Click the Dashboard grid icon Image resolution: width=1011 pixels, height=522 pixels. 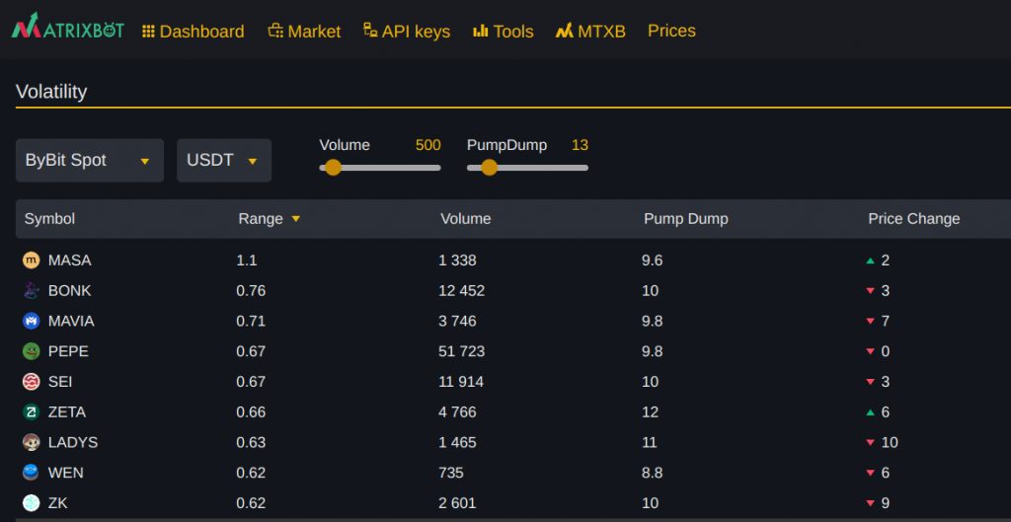(x=148, y=31)
